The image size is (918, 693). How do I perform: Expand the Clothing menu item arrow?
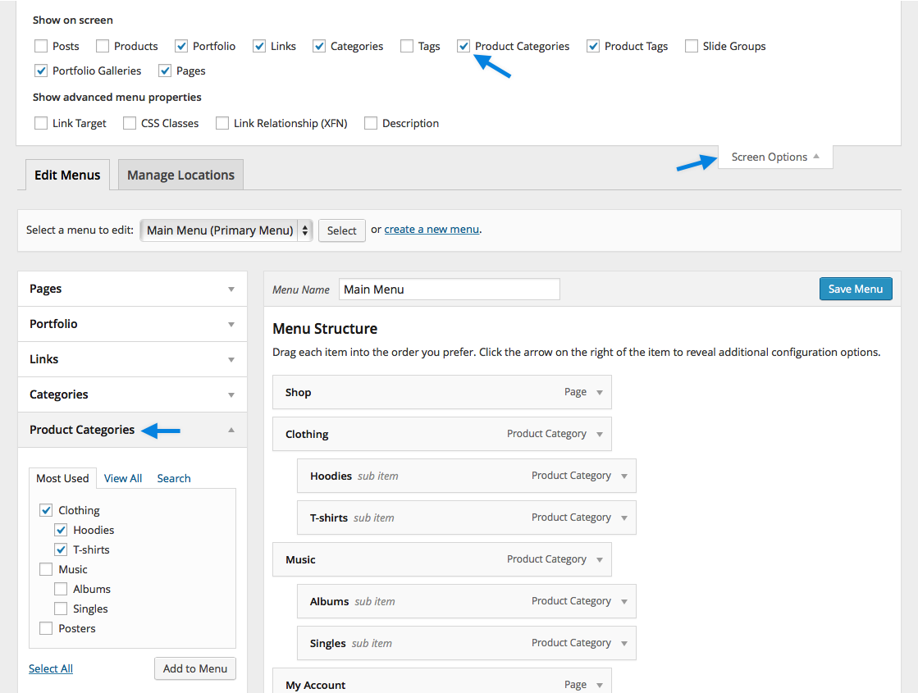point(600,435)
